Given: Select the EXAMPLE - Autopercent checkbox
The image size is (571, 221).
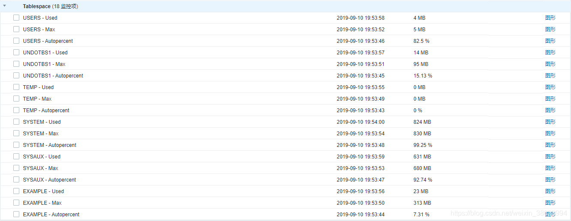Looking at the screenshot, I should [16, 215].
